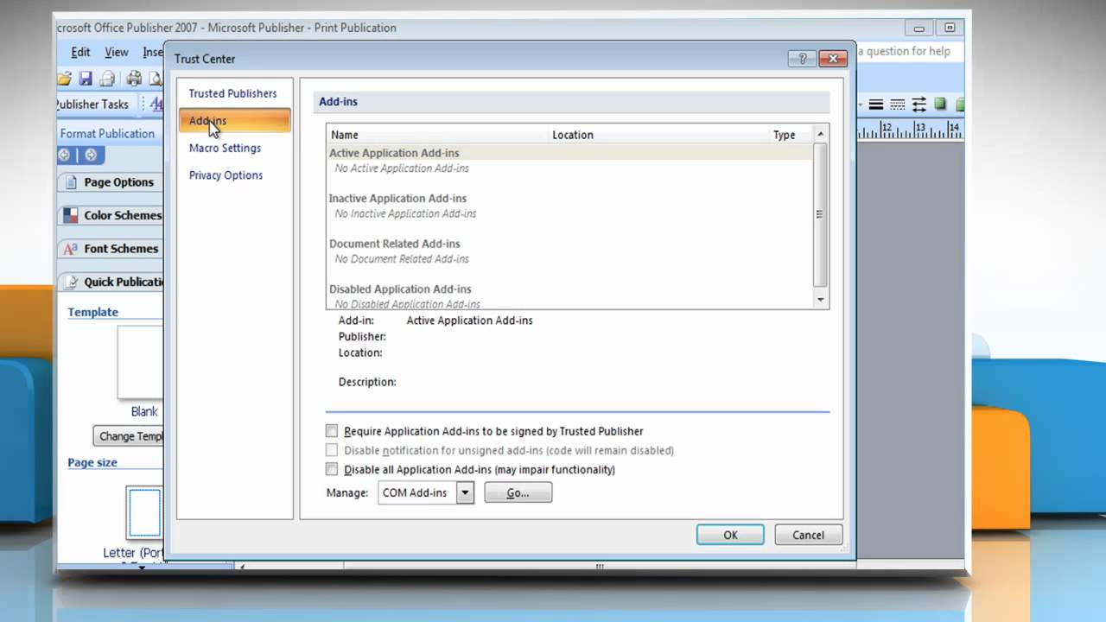Viewport: 1106px width, 622px height.
Task: Click the Document Related Add-ins heading
Action: click(x=394, y=244)
